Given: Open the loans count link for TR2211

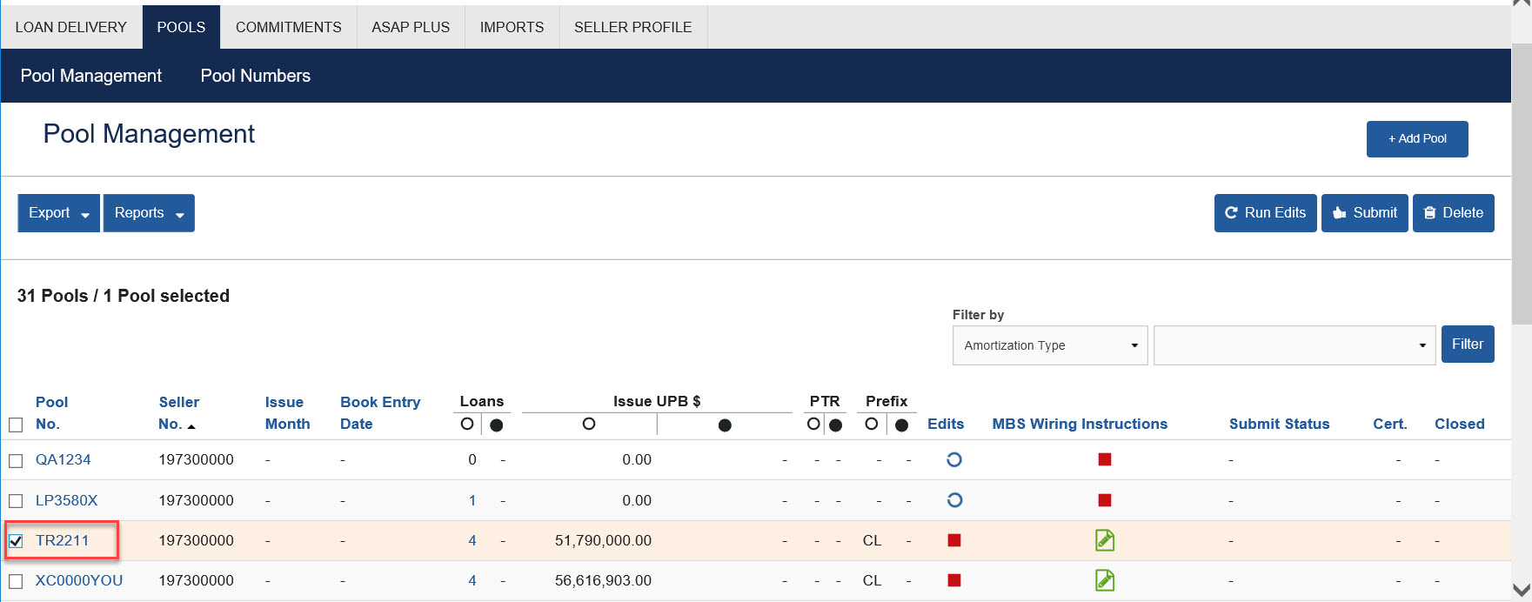Looking at the screenshot, I should pos(472,540).
